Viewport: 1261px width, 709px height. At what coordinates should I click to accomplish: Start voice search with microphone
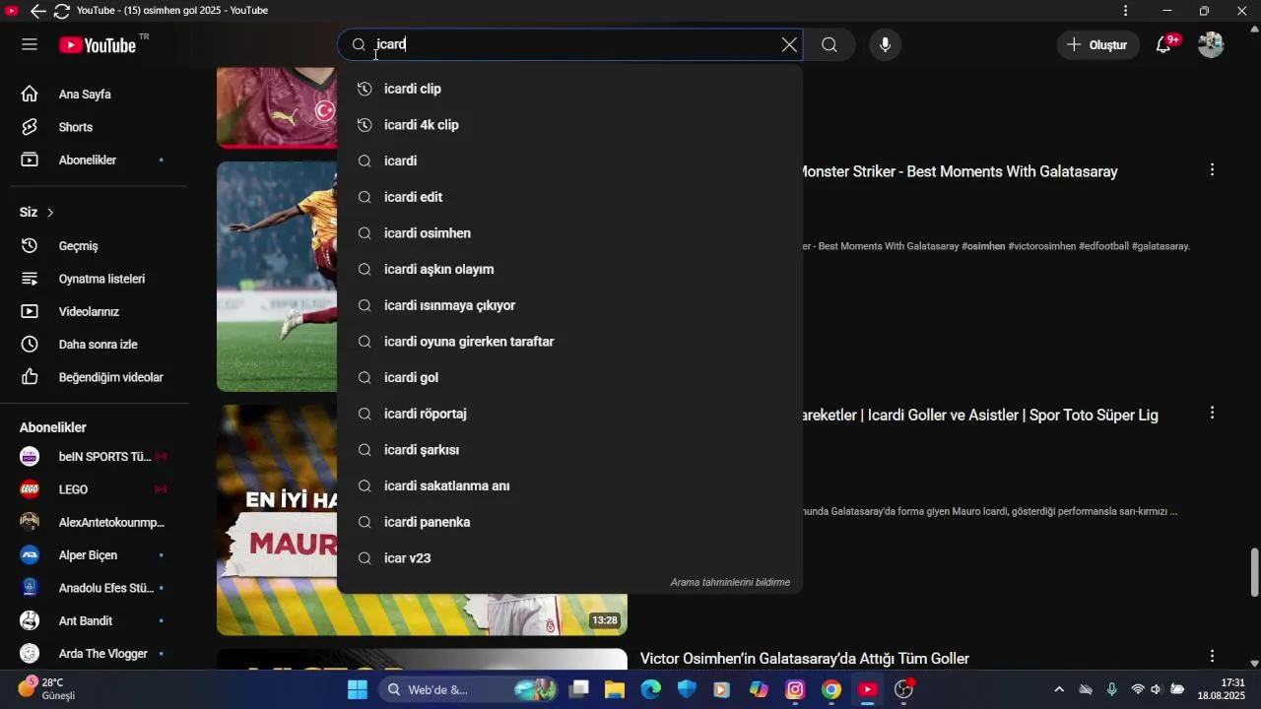pyautogui.click(x=885, y=44)
